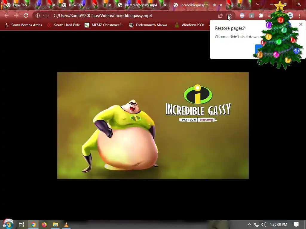
Task: Reload the current page
Action: coord(26,16)
